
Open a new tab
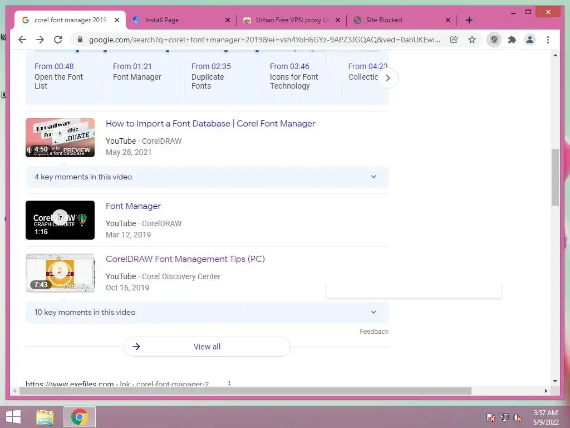coord(469,20)
